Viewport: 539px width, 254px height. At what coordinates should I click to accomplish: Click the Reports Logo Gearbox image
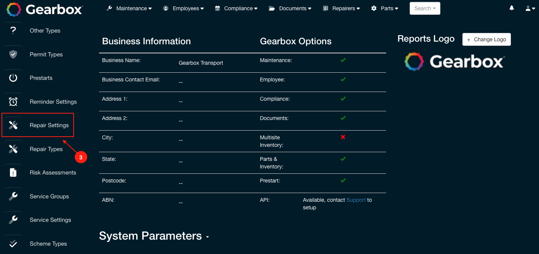[454, 61]
